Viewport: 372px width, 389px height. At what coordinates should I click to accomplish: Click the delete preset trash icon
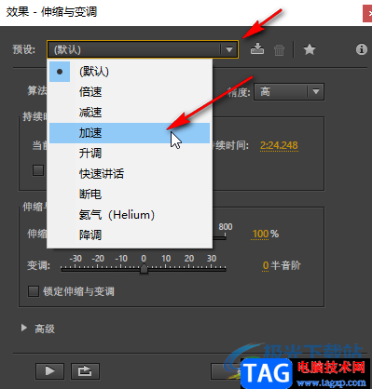(279, 49)
